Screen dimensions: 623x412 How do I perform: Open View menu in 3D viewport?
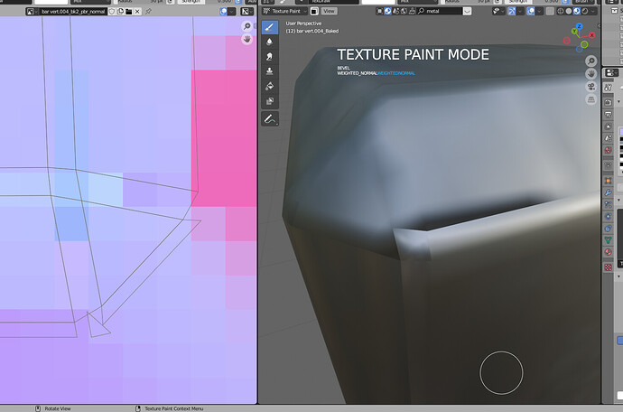pos(329,11)
